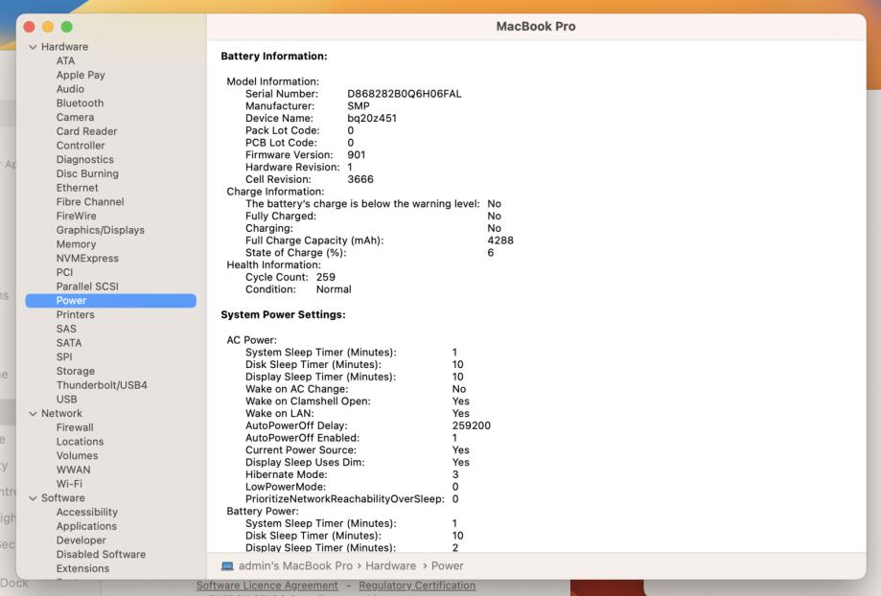
Task: Open NVMExpress sidebar entry
Action: pos(87,258)
